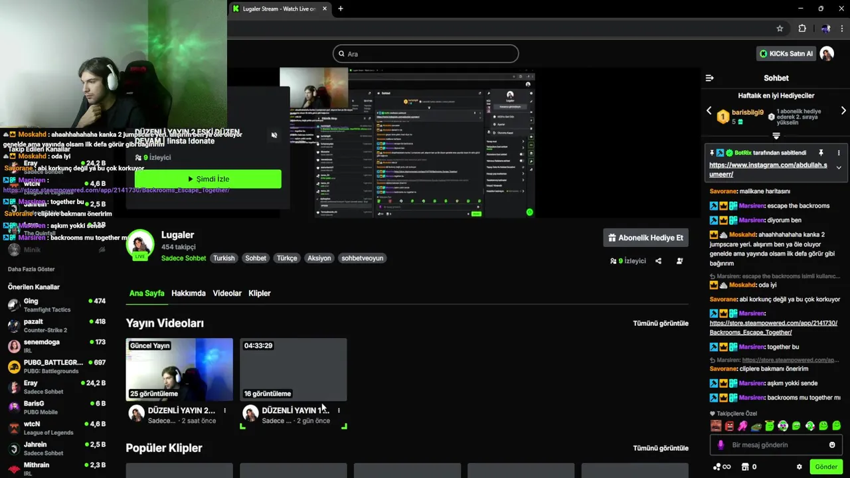Open options menu for DÜZENLİ YAYIN 2 video
The height and width of the screenshot is (478, 850).
[x=225, y=411]
